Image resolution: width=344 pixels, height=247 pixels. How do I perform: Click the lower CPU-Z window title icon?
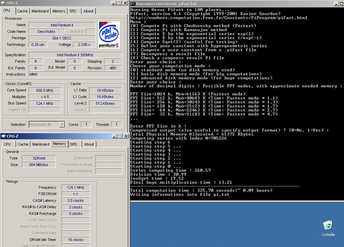coord(3,136)
